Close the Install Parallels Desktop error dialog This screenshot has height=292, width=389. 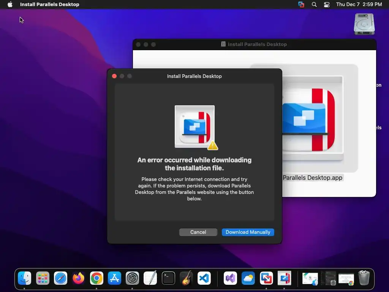[114, 76]
